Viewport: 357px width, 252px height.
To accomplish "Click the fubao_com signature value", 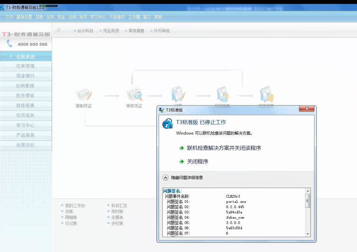I will click(x=235, y=218).
